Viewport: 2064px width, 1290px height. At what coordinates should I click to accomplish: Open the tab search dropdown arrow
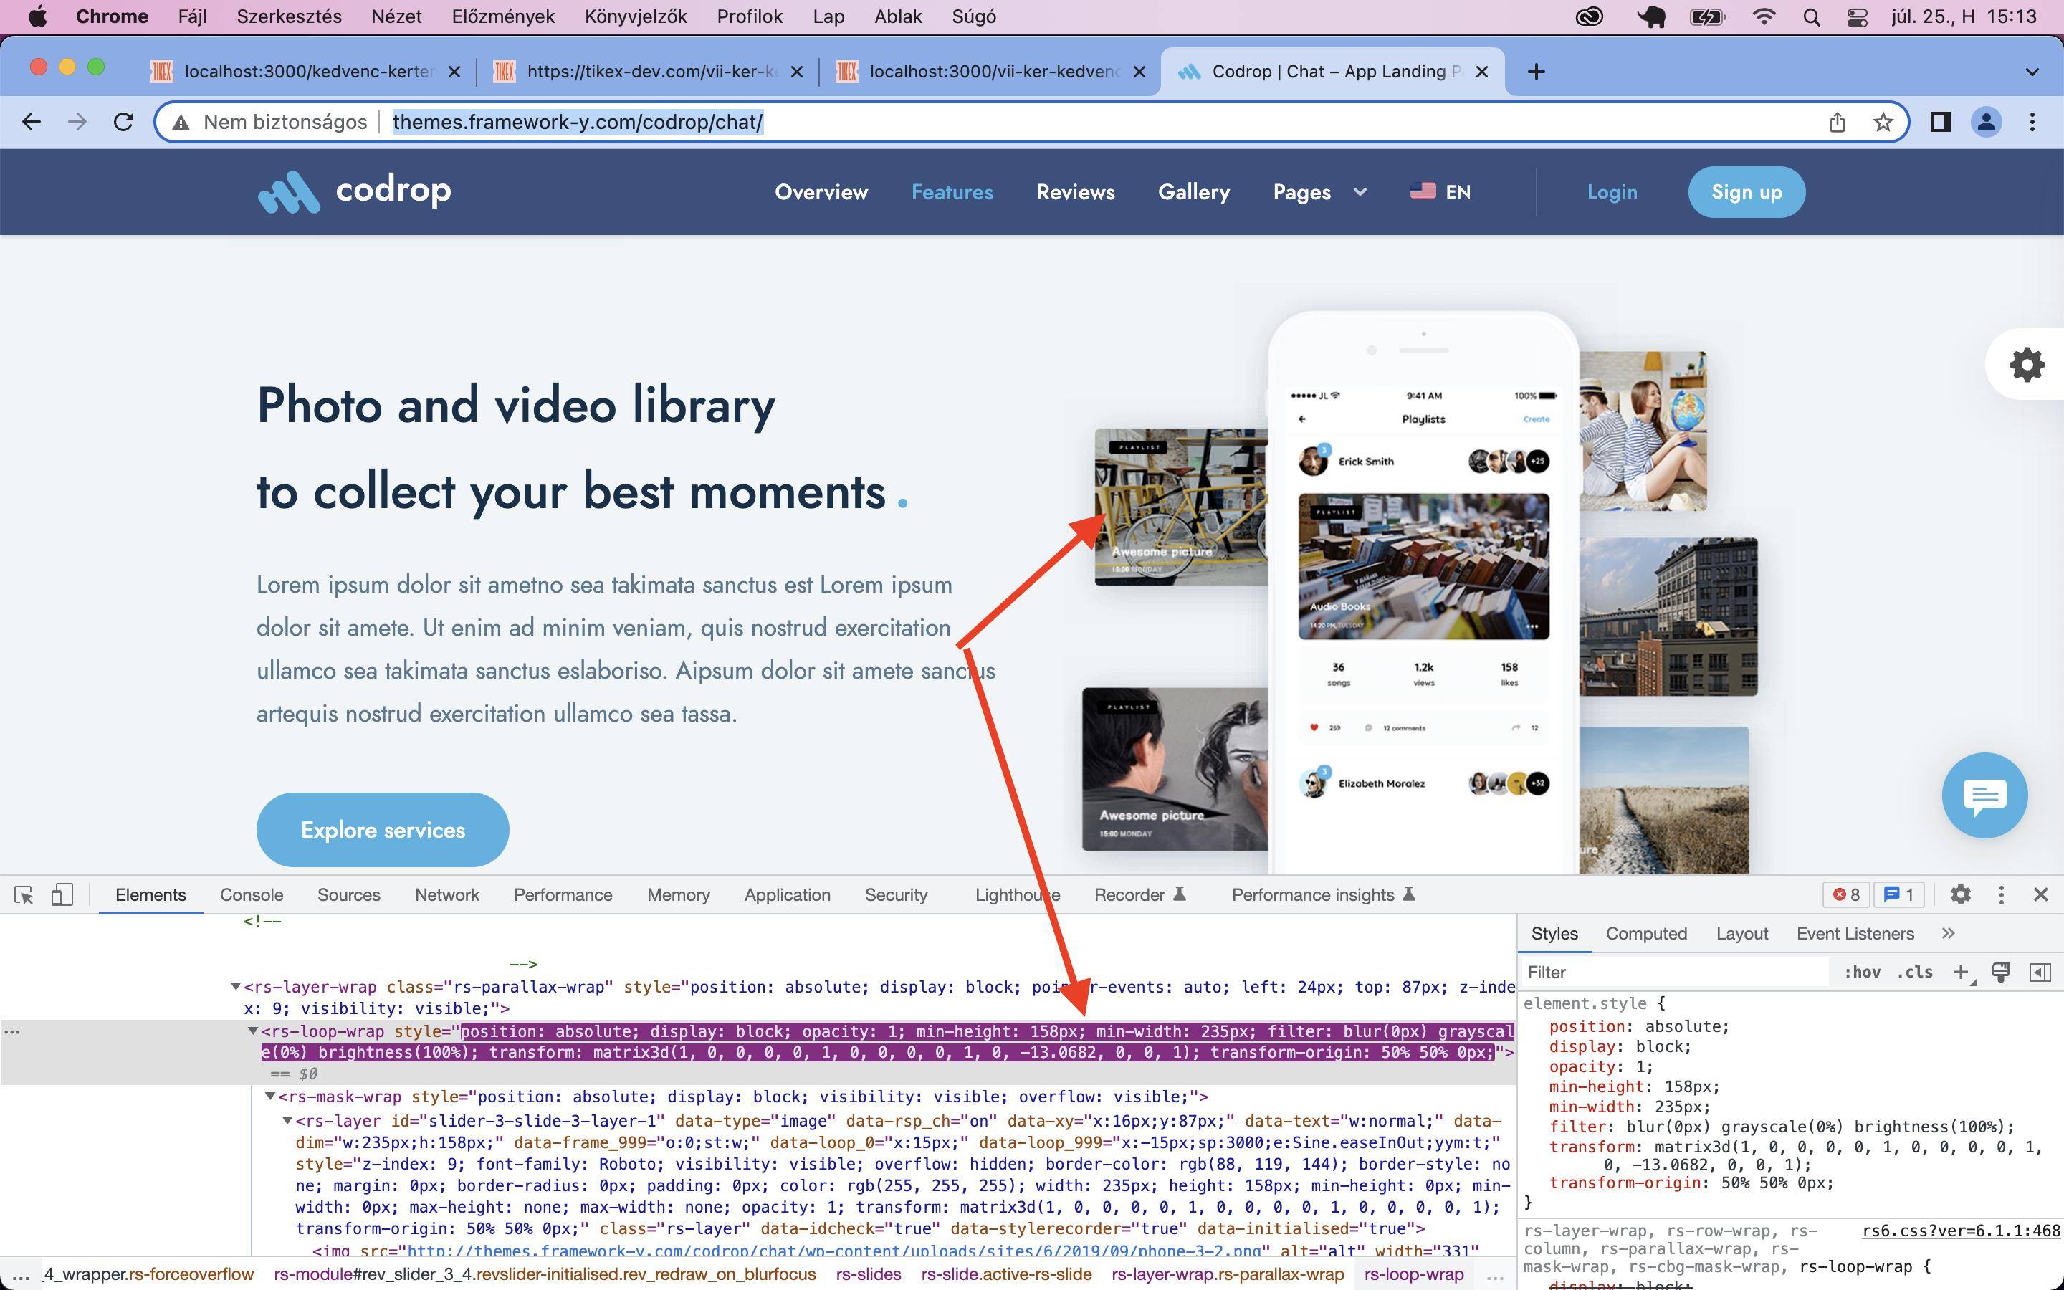point(2032,72)
